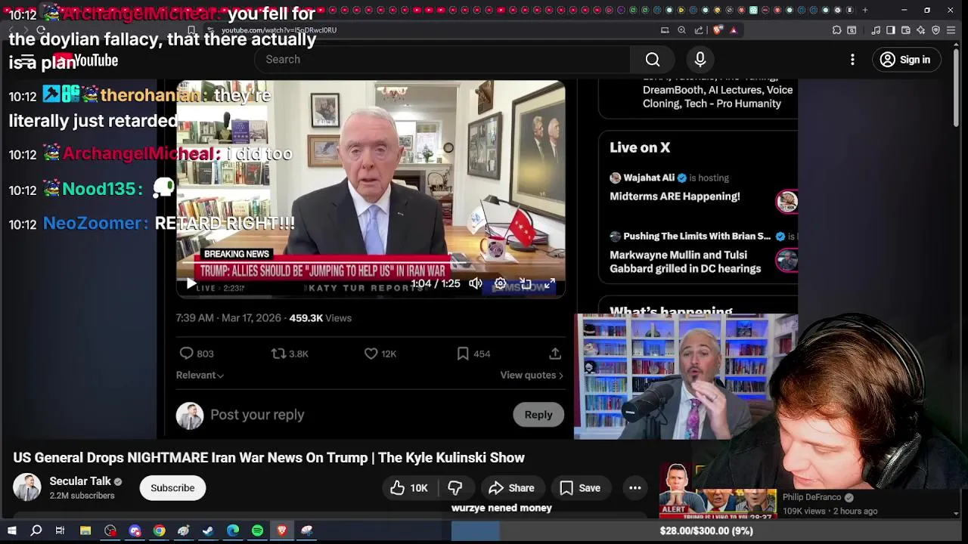968x544 pixels.
Task: Expand the embedded video to fullscreen
Action: point(550,284)
